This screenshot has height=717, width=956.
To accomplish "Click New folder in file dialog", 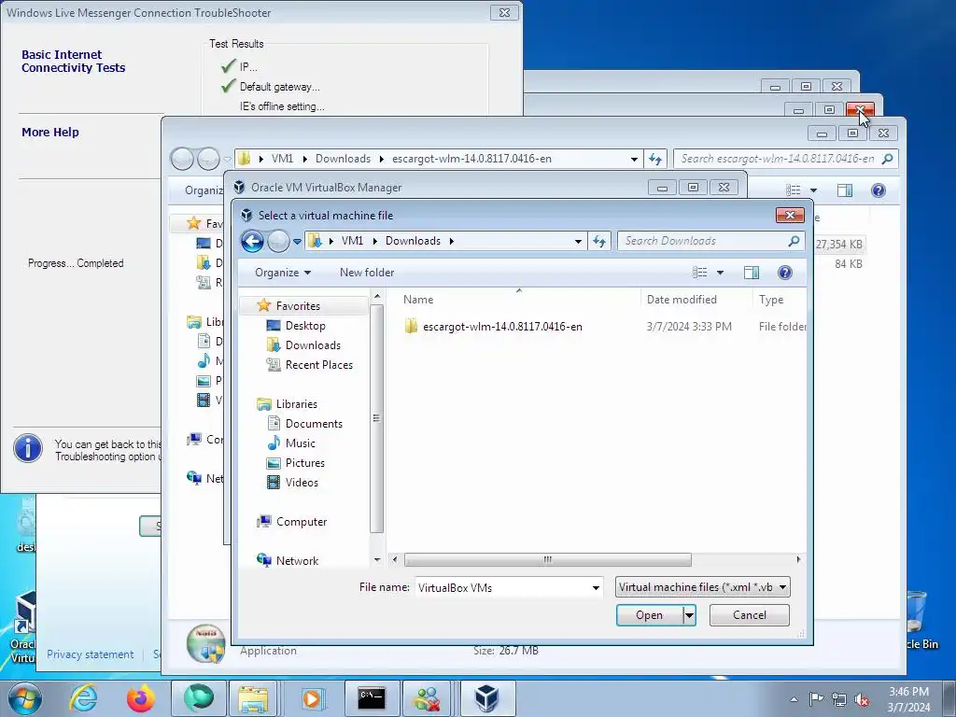I will 367,273.
